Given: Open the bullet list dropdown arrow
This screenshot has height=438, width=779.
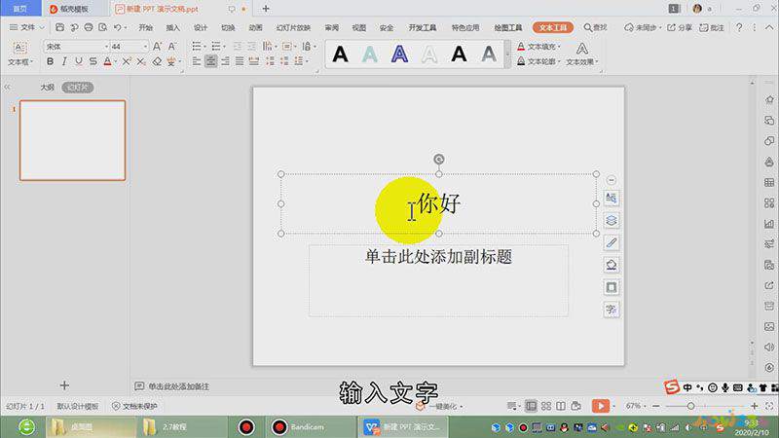Looking at the screenshot, I should pyautogui.click(x=204, y=47).
